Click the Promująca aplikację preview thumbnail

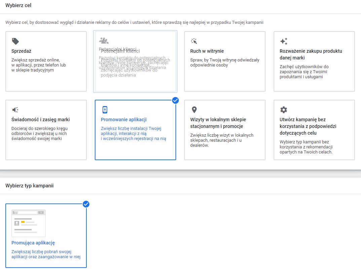tap(29, 223)
